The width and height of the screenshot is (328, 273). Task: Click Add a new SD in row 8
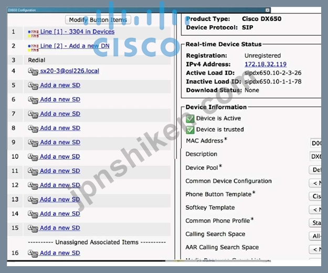(x=60, y=128)
